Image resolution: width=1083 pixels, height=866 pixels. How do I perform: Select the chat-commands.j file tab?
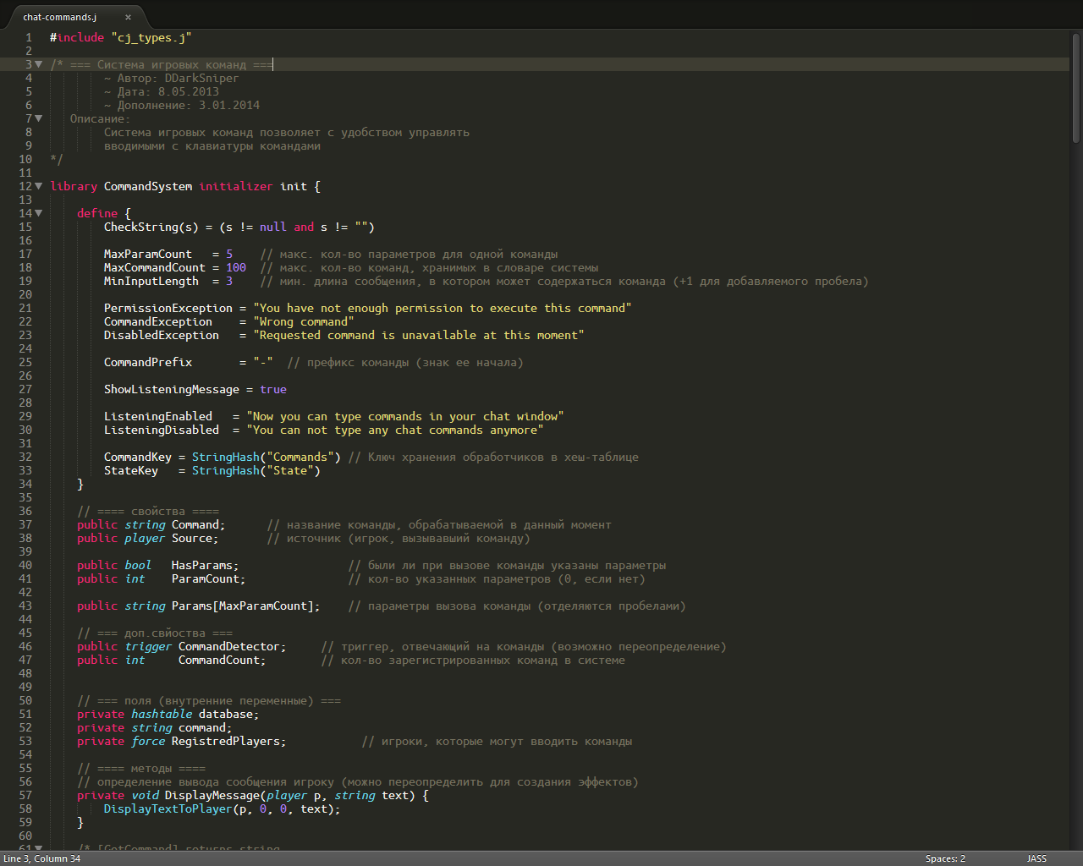pyautogui.click(x=61, y=17)
